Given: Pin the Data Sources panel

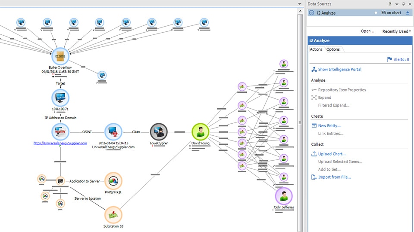Looking at the screenshot, I should tap(404, 4).
